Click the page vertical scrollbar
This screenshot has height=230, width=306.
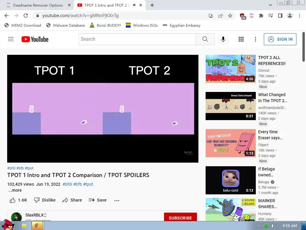point(304,47)
